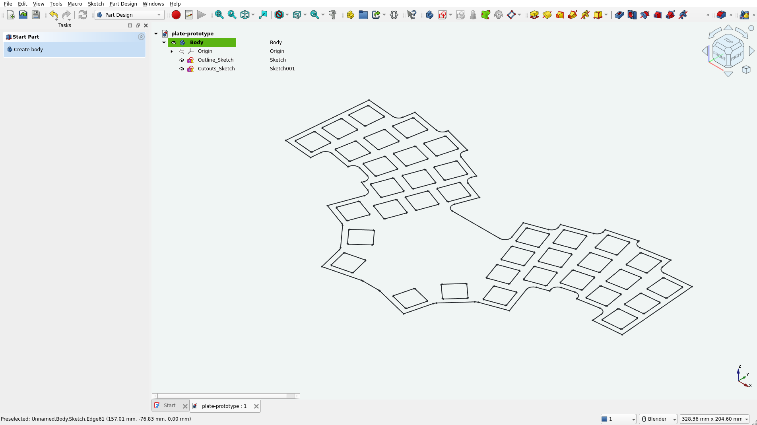Select the Hole tool
Screen dimensions: 757x425
pyautogui.click(x=632, y=15)
